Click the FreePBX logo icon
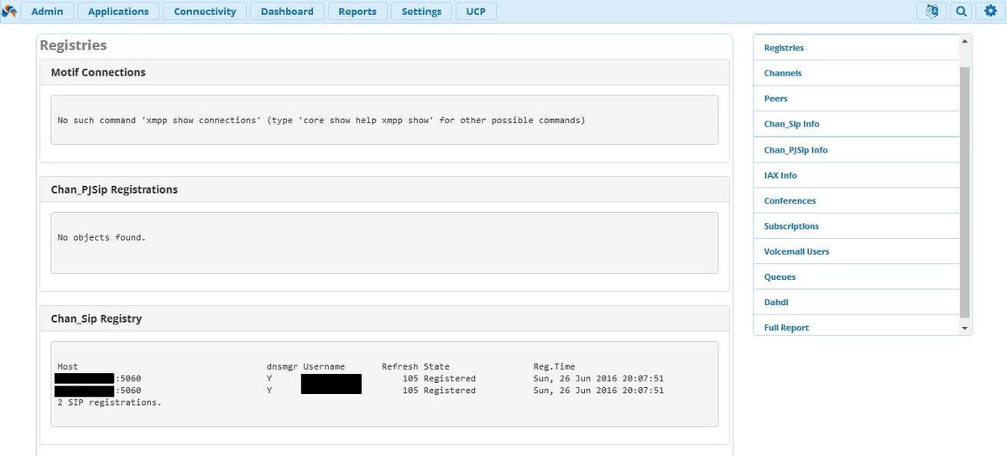This screenshot has height=456, width=1007. (9, 12)
